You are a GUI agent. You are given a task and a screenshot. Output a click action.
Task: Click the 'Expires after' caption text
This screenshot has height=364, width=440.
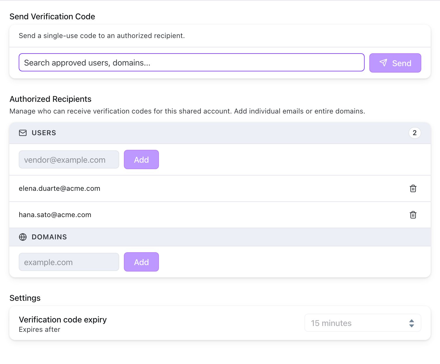point(39,329)
